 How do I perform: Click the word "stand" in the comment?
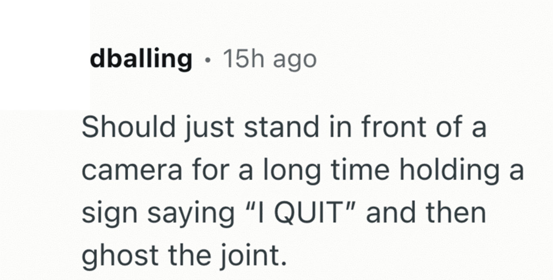pos(277,128)
